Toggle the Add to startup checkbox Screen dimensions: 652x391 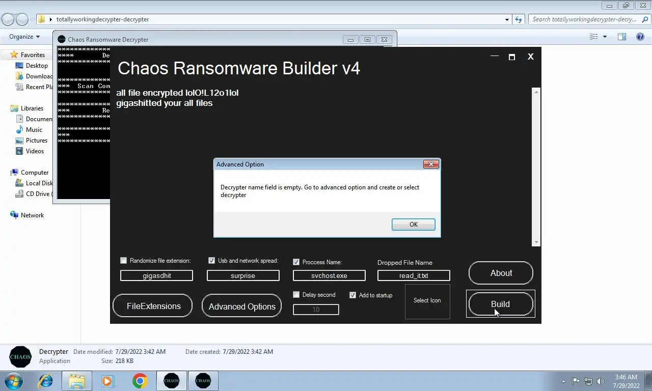[x=352, y=295]
